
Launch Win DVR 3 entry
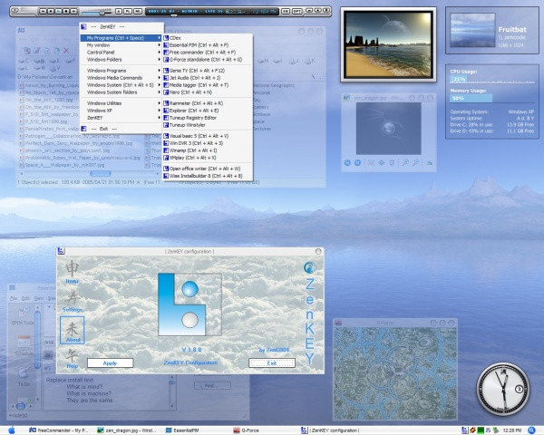pyautogui.click(x=207, y=143)
